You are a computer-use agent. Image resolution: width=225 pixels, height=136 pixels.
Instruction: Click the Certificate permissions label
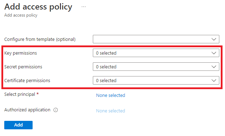27,81
